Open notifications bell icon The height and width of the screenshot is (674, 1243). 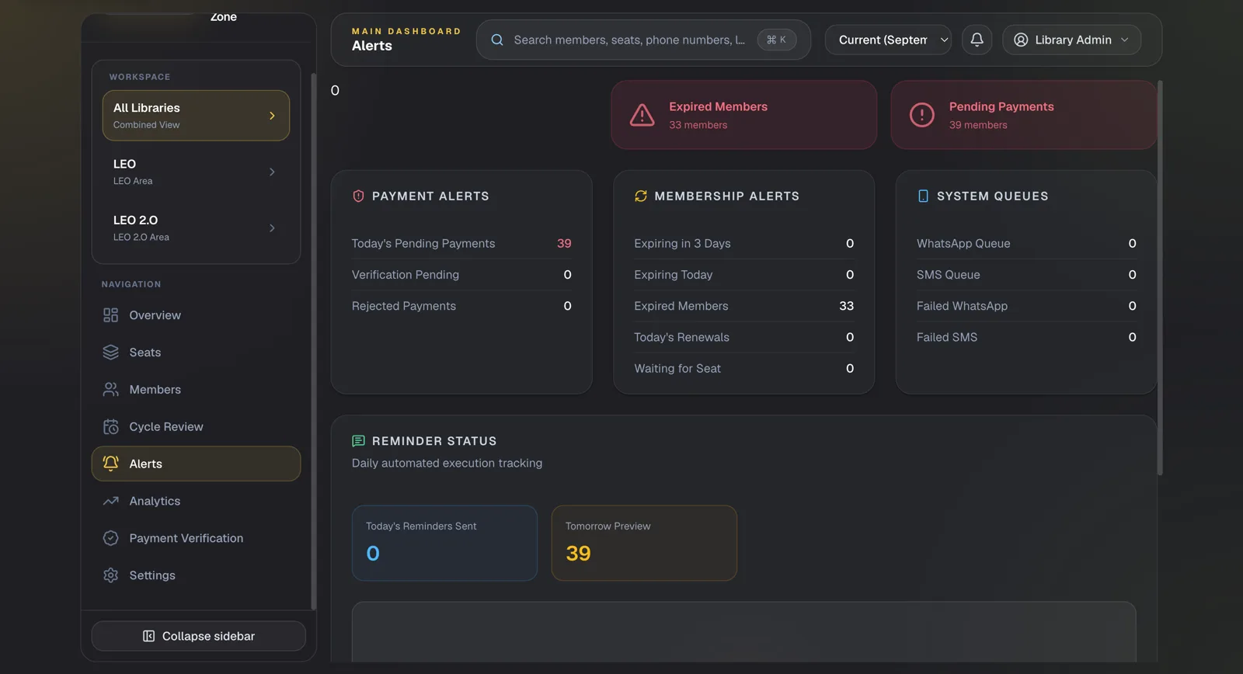977,40
